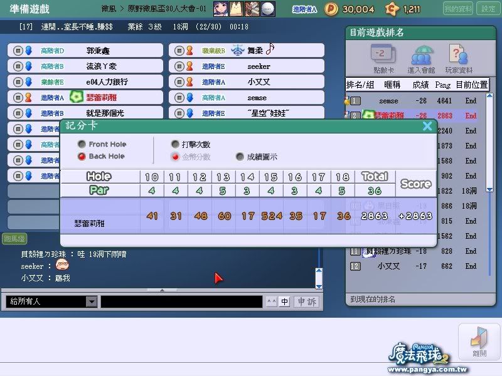Click square icon beside 小又又 player row

pos(179,82)
